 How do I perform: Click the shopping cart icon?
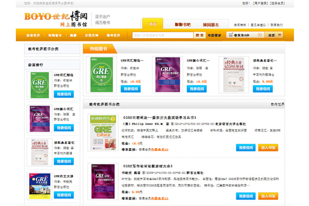(x=231, y=35)
